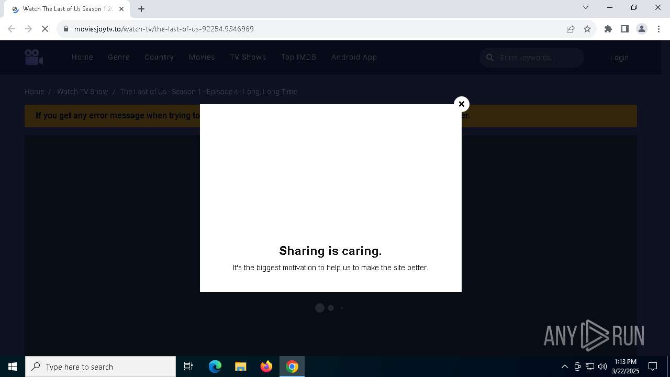Open the Chrome profile avatar

tap(642, 29)
